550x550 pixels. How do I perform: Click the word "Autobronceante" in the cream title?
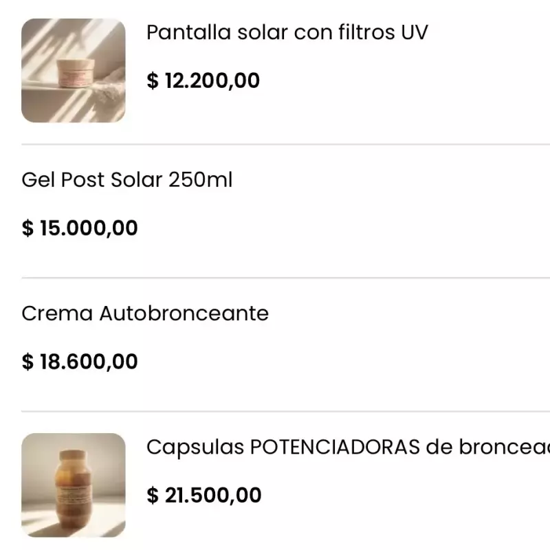click(184, 313)
